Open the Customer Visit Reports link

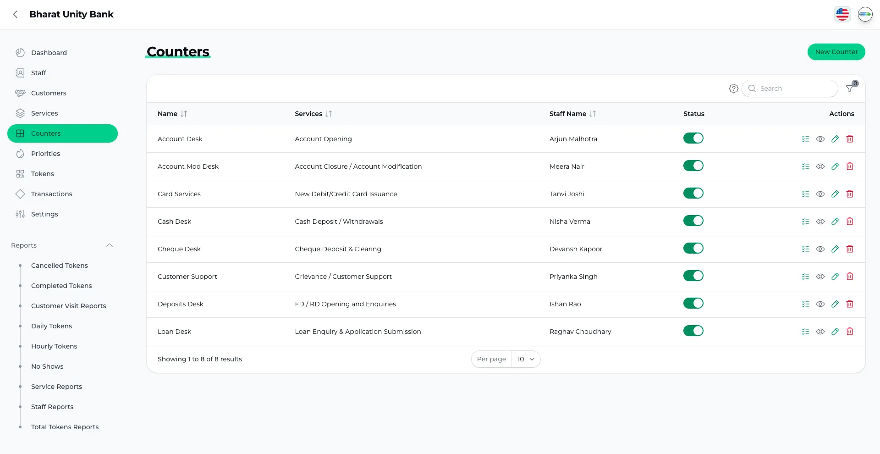pos(68,306)
